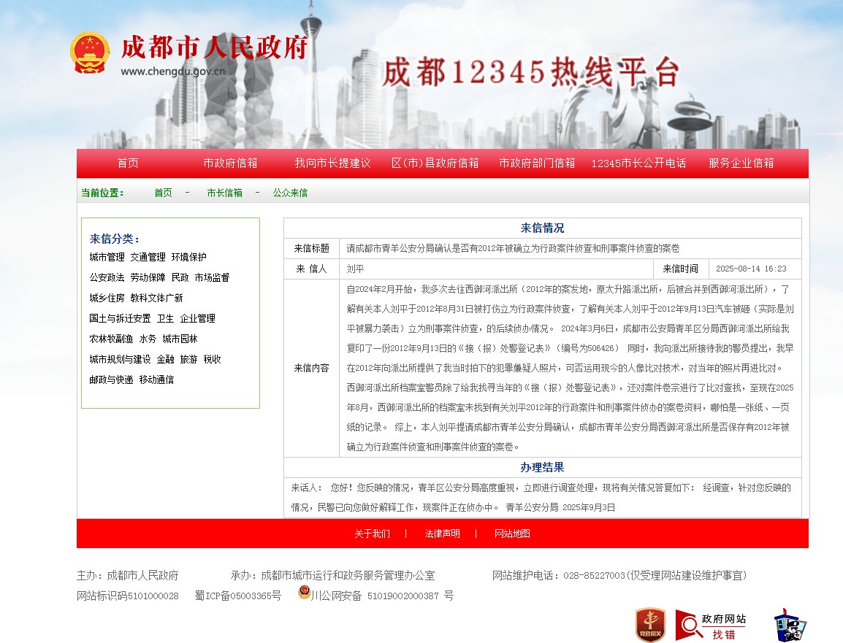This screenshot has height=643, width=843.
Task: Open the 环境保护 category link
Action: click(189, 258)
